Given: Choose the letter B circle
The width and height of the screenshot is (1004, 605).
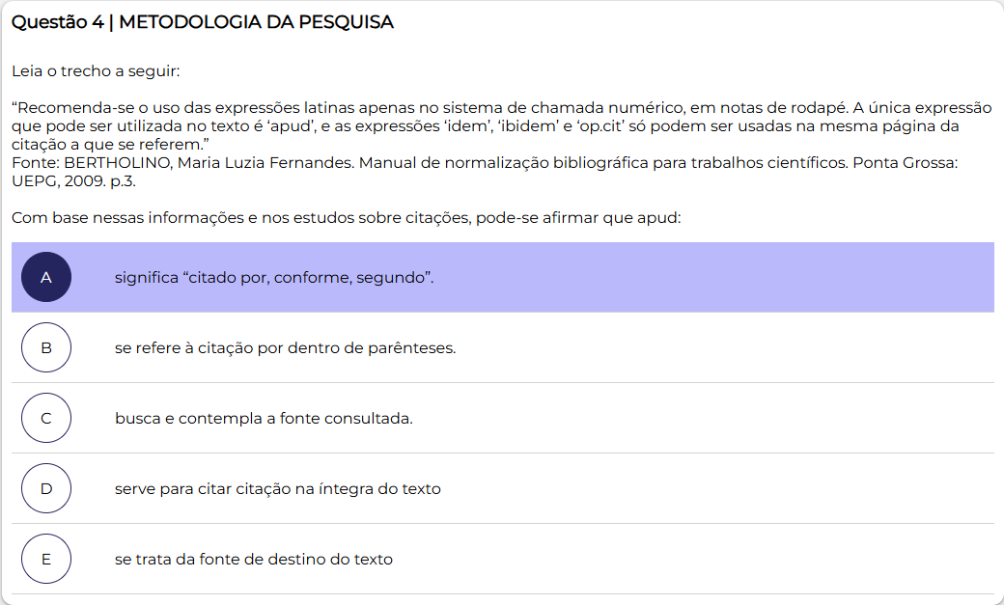Looking at the screenshot, I should 46,347.
